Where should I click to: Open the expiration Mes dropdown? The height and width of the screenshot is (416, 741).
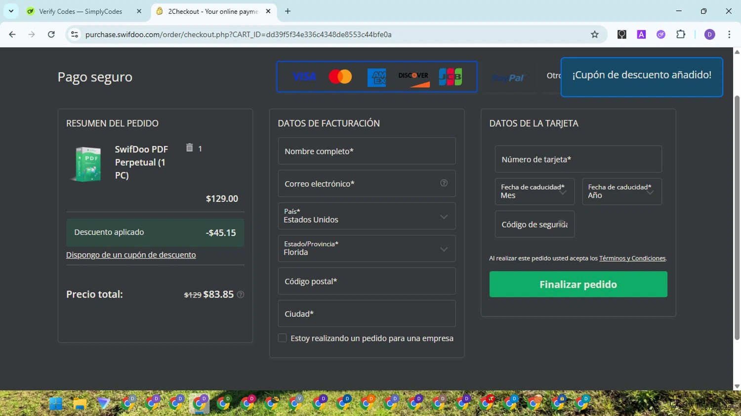tap(535, 191)
